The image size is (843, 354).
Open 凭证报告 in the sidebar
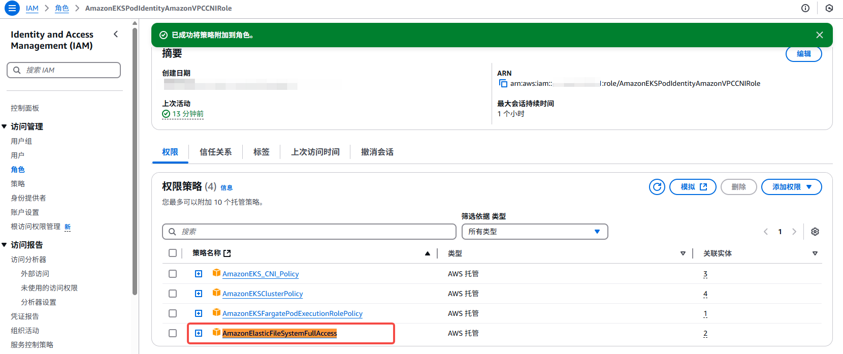point(25,316)
